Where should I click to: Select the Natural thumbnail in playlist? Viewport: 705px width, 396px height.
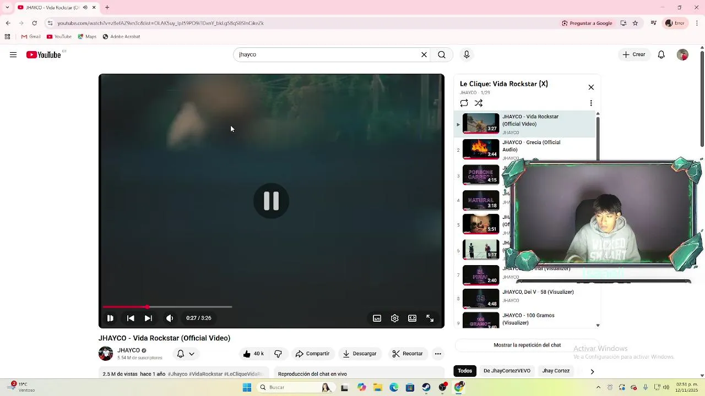pyautogui.click(x=481, y=200)
